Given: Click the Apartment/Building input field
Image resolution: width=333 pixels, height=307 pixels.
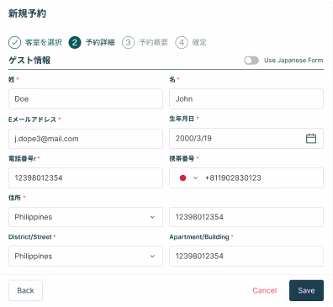Looking at the screenshot, I should 246,256.
